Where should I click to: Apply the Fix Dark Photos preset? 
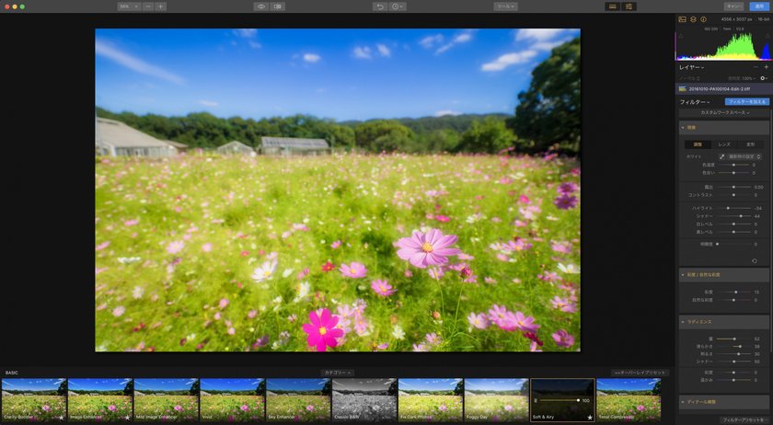[431, 400]
